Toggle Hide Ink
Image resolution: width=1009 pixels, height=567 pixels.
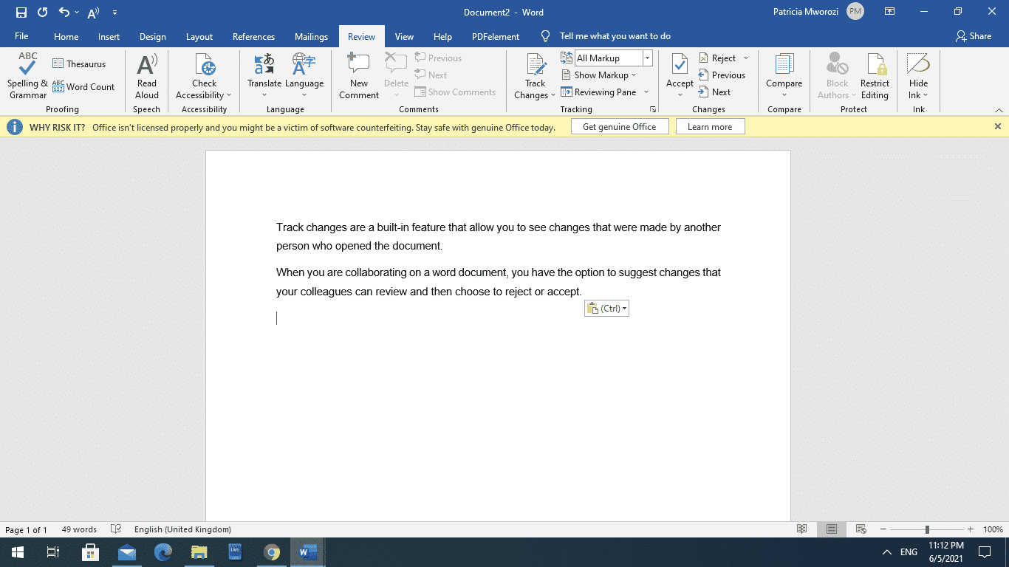[918, 77]
